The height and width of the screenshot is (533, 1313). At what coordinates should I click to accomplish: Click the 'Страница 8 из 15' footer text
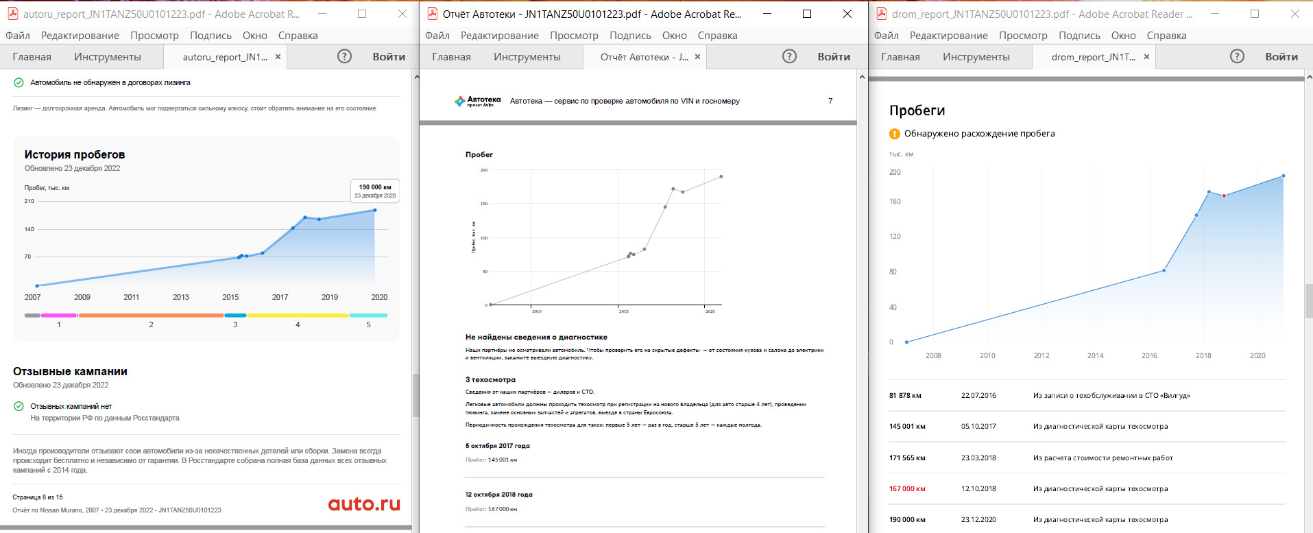[38, 497]
